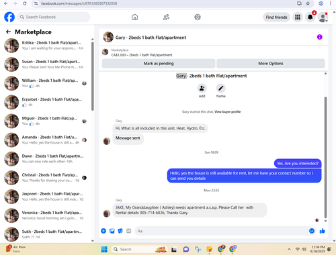Viewport: 336px width, 255px height.
Task: Choose a sticker in the composer
Action: (120, 231)
